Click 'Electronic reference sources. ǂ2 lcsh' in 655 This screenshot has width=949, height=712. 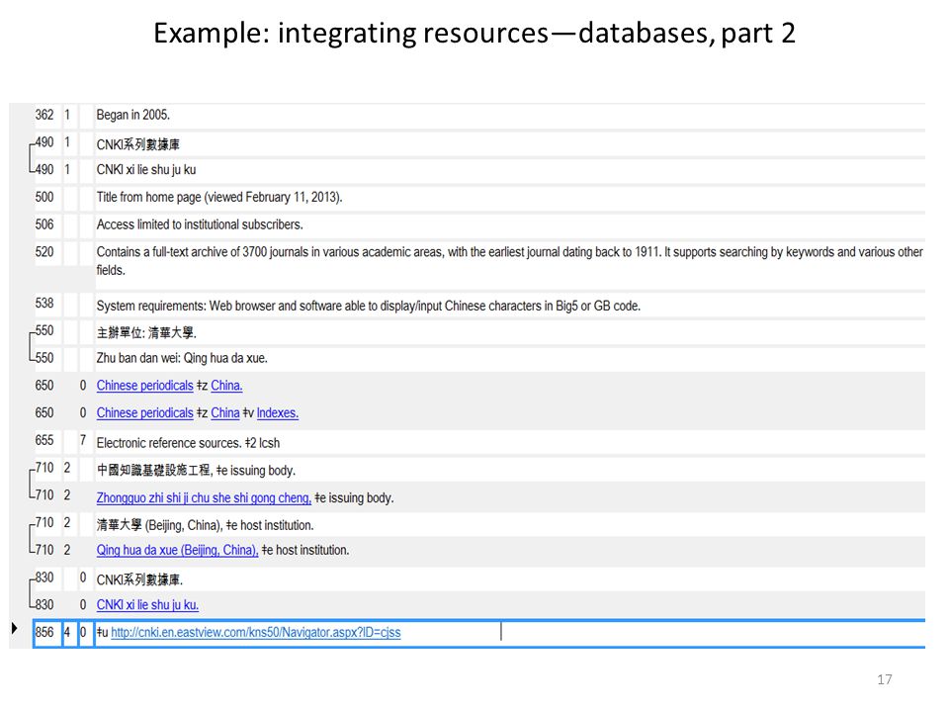point(188,443)
